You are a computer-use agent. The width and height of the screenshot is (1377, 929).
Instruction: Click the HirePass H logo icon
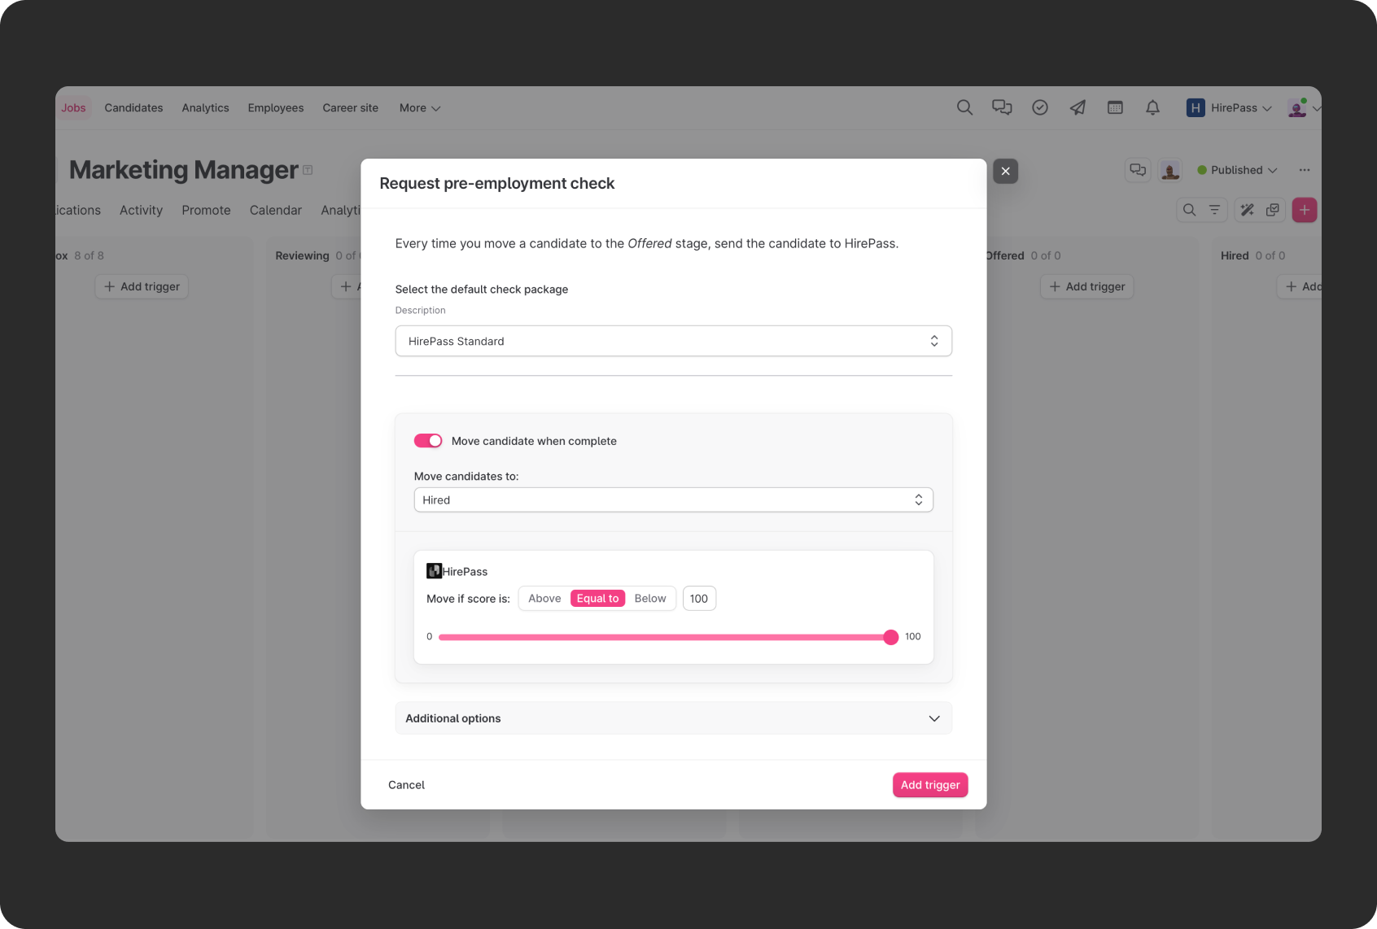click(x=1196, y=108)
